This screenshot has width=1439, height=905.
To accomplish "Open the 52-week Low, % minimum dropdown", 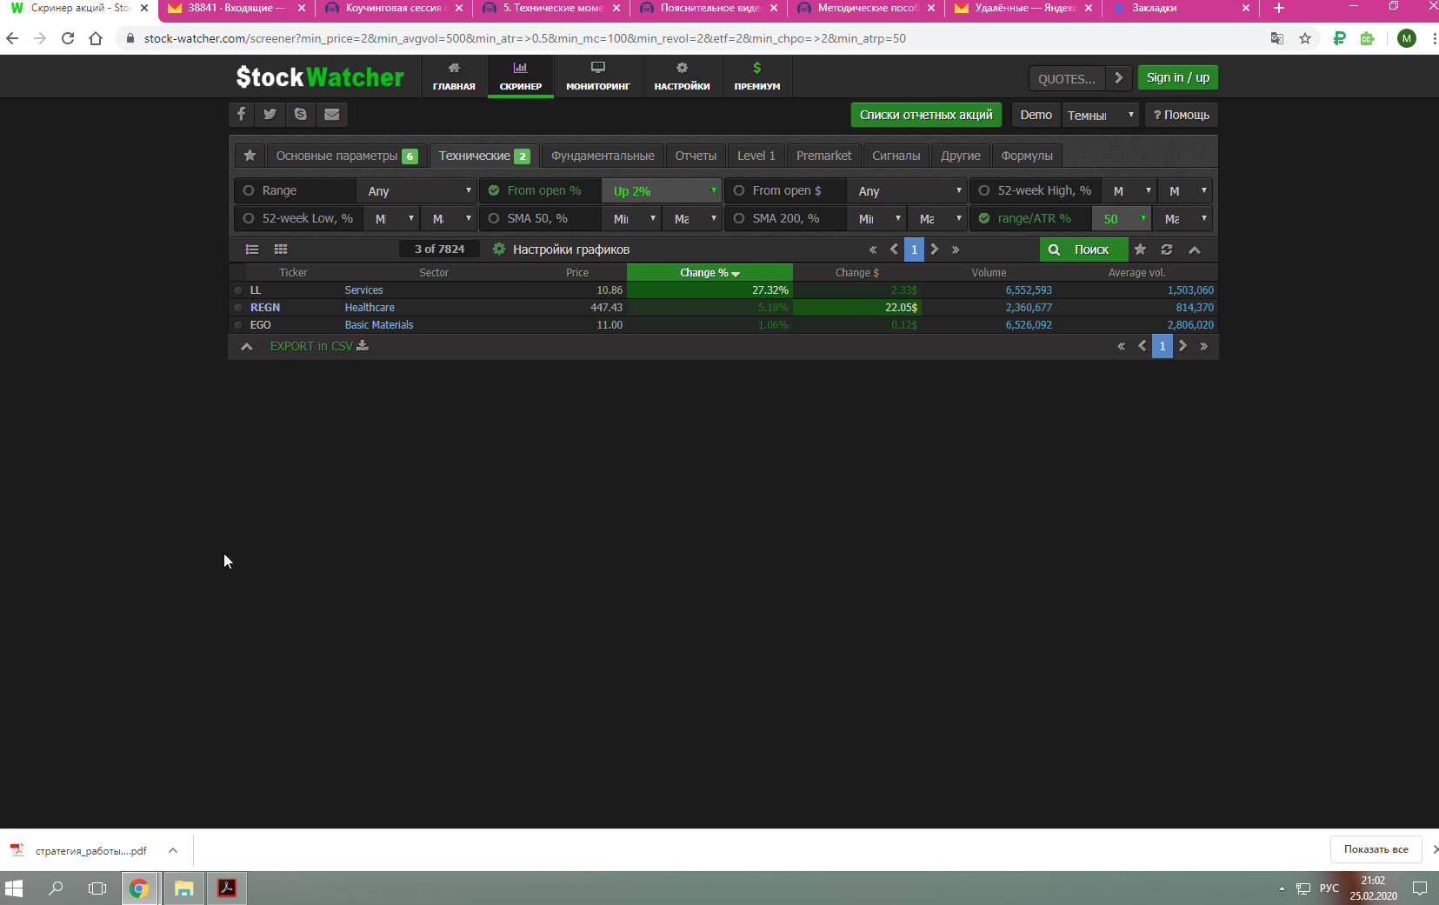I will (392, 218).
